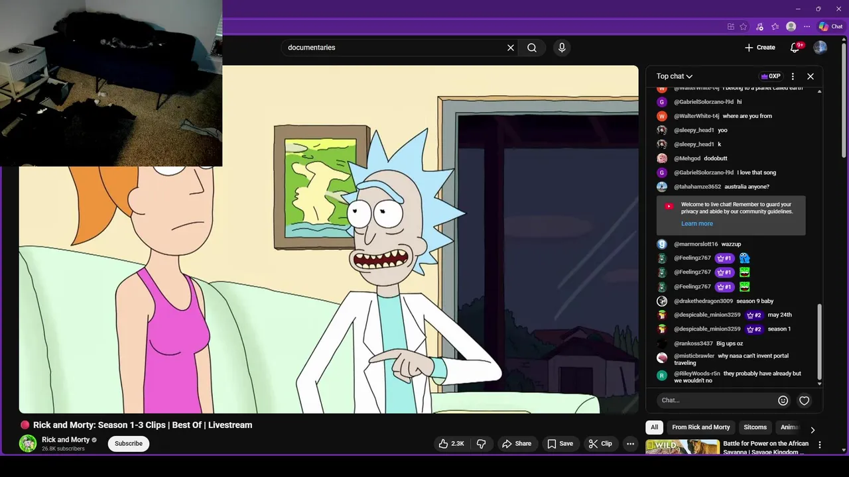Open Edge Settings and more ellipsis
The width and height of the screenshot is (849, 477).
tap(807, 26)
